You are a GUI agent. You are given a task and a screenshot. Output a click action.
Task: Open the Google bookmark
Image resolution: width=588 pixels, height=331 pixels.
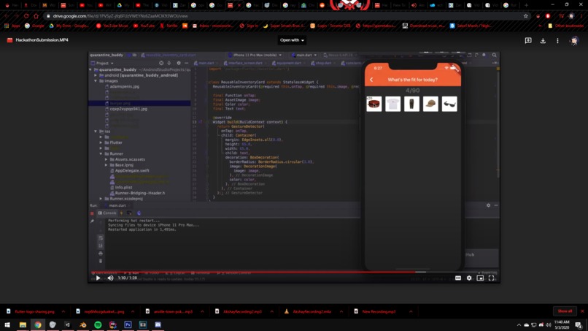pos(34,26)
